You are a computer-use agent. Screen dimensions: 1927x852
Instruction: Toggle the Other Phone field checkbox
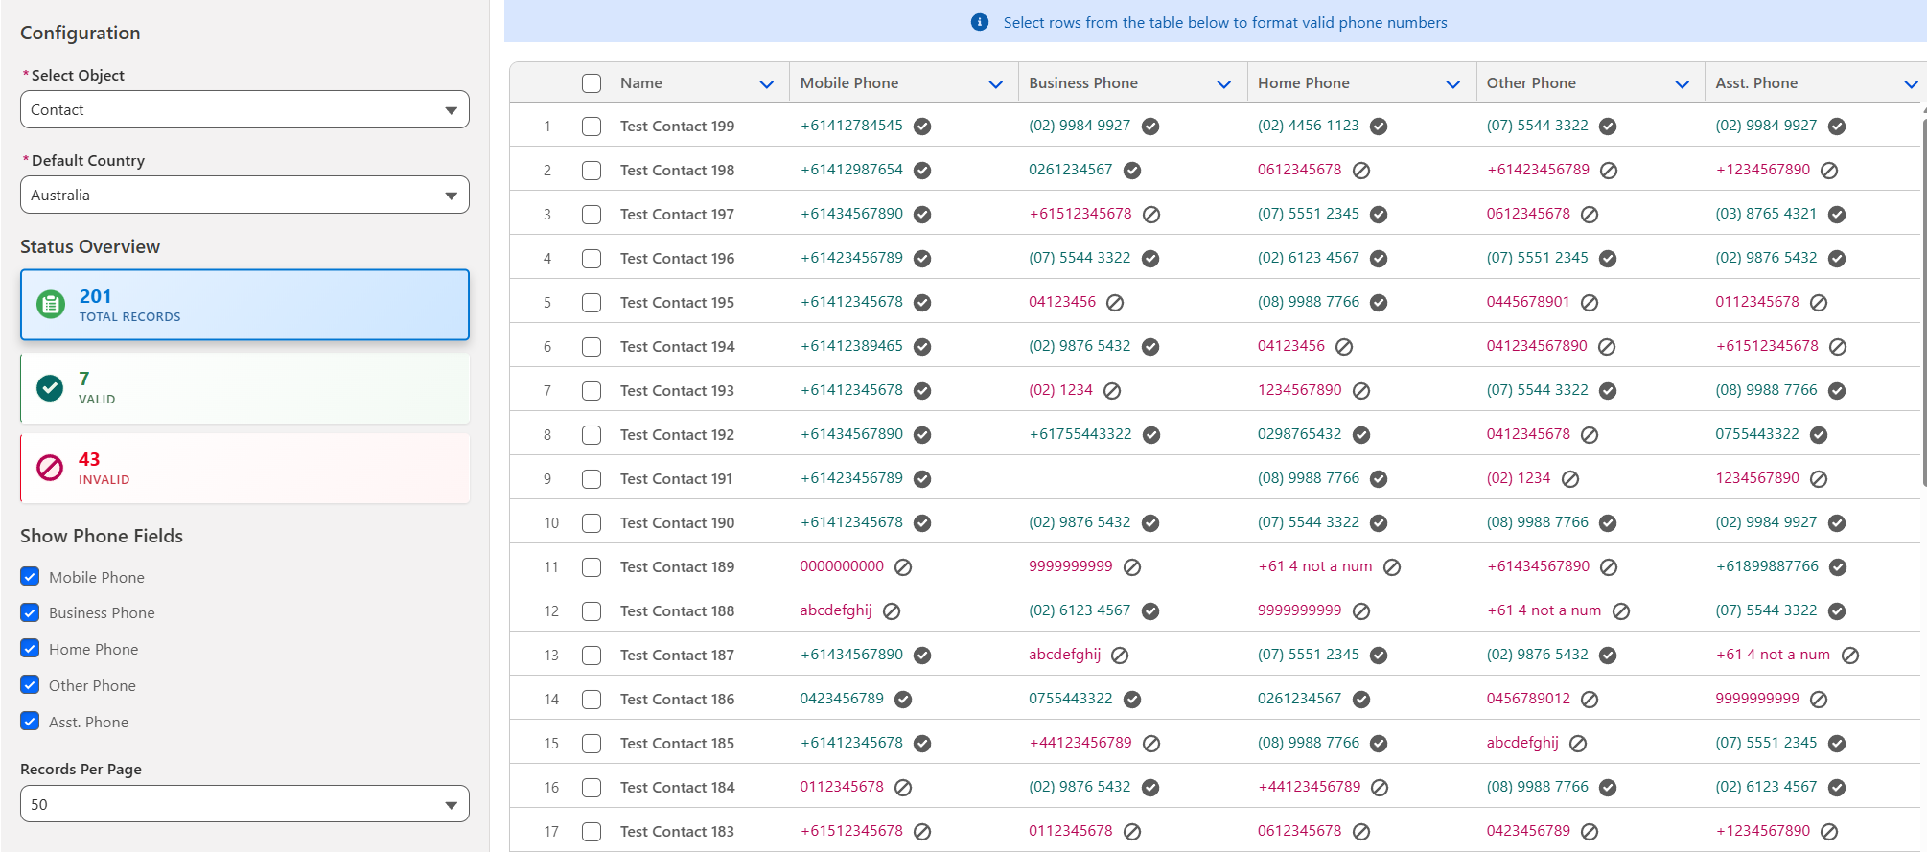(30, 684)
